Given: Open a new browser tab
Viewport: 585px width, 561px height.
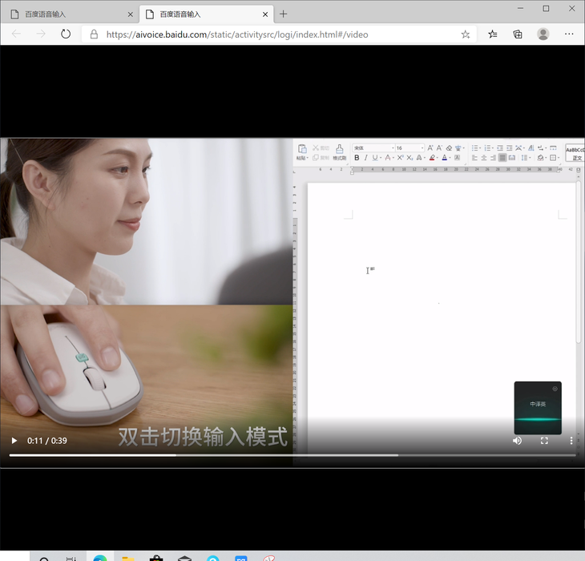Looking at the screenshot, I should 284,14.
